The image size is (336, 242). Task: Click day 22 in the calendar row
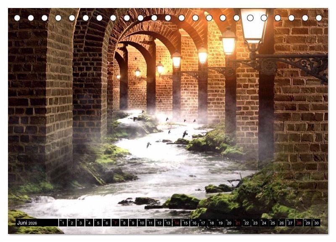point(247,223)
